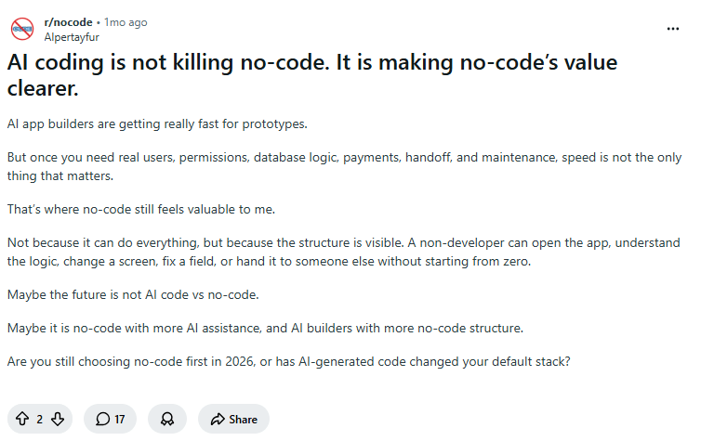701x441 pixels.
Task: Upvote the post with the up arrow
Action: coord(22,419)
